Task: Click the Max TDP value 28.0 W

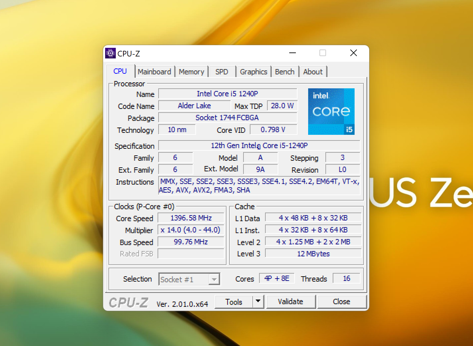Action: tap(282, 106)
